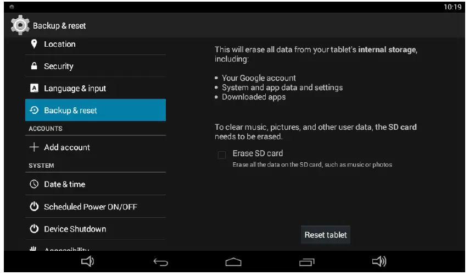469x275 pixels.
Task: Tap the SYSTEM section header
Action: click(x=41, y=166)
